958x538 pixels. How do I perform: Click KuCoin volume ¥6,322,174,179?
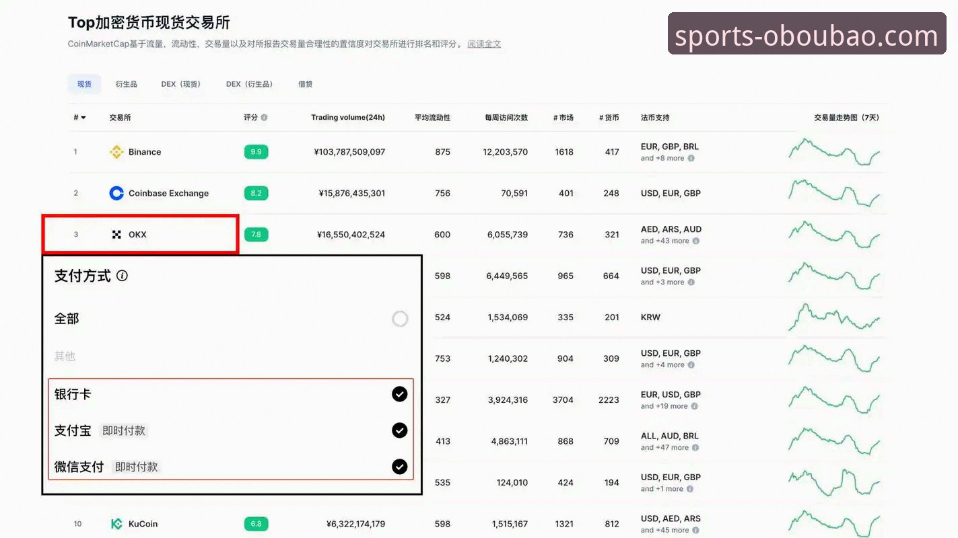(x=355, y=524)
